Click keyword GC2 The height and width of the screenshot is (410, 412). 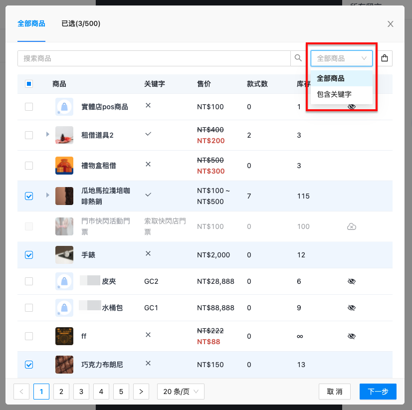[x=151, y=281]
